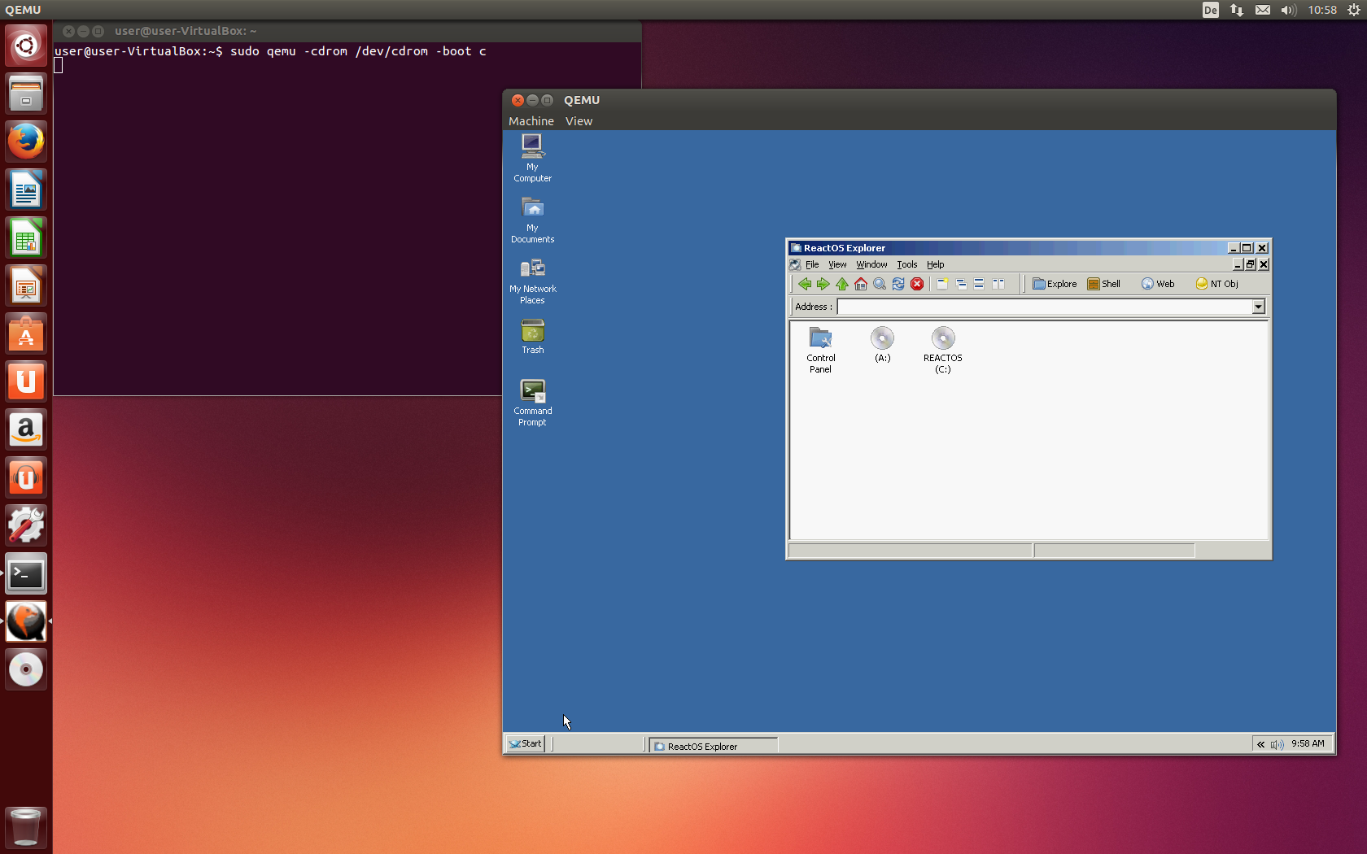Open Ubuntu One from launcher

(26, 381)
